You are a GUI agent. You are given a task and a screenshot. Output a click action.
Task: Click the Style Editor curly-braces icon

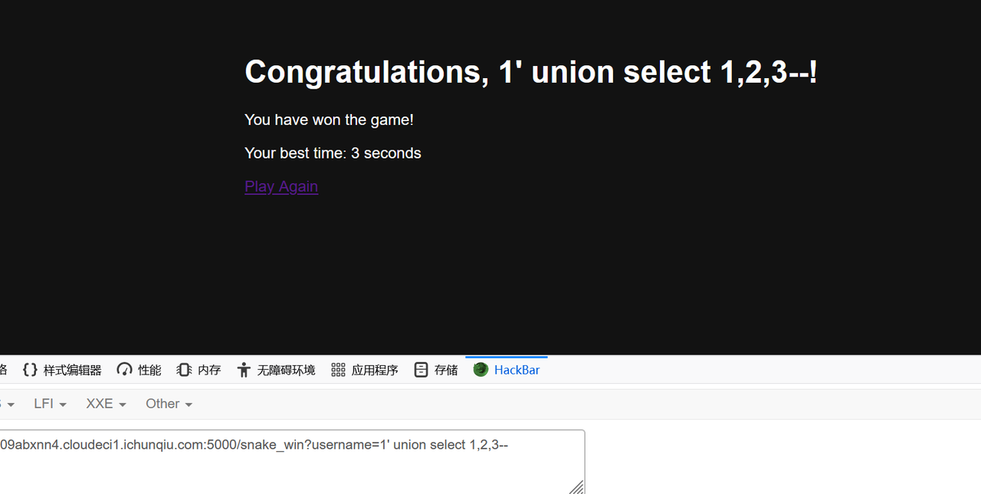click(30, 370)
